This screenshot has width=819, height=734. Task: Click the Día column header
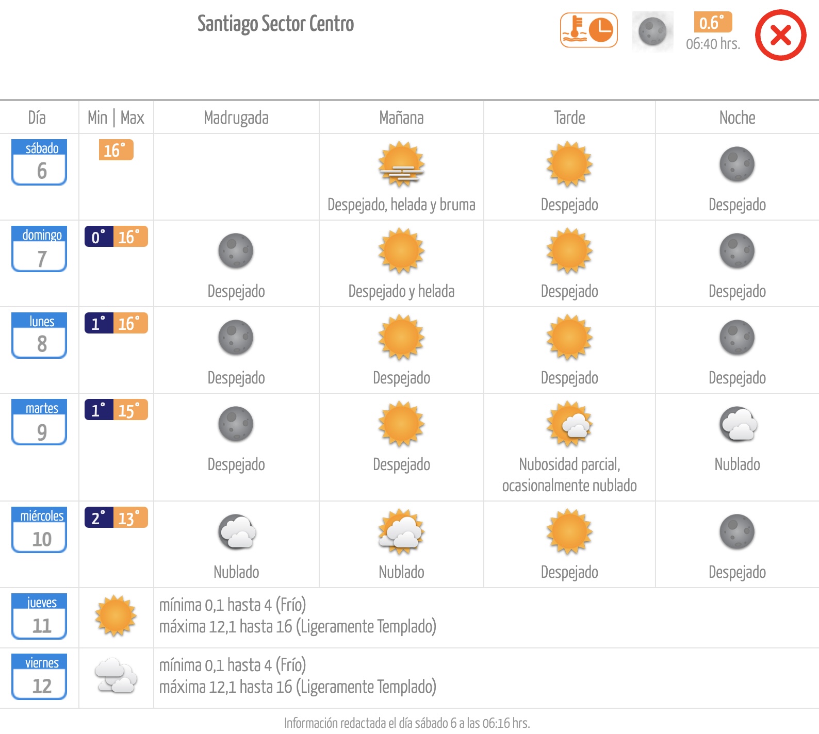[37, 118]
